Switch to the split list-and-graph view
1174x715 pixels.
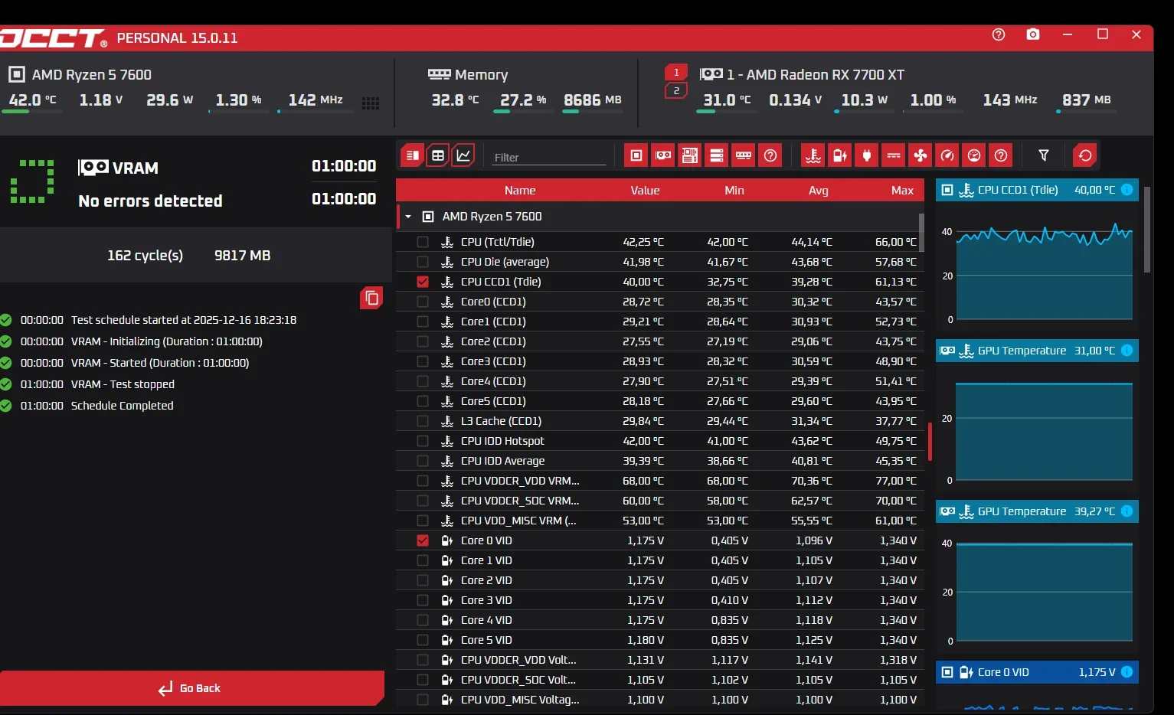click(412, 155)
